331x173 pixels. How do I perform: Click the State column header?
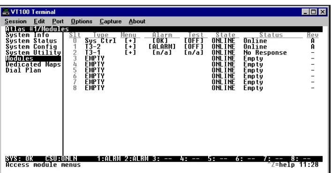click(226, 35)
